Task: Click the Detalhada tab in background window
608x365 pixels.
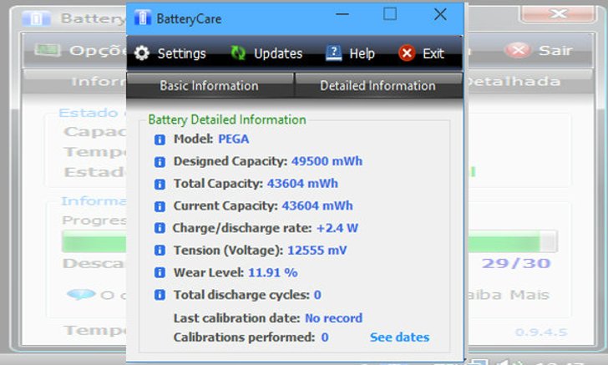Action: point(513,81)
